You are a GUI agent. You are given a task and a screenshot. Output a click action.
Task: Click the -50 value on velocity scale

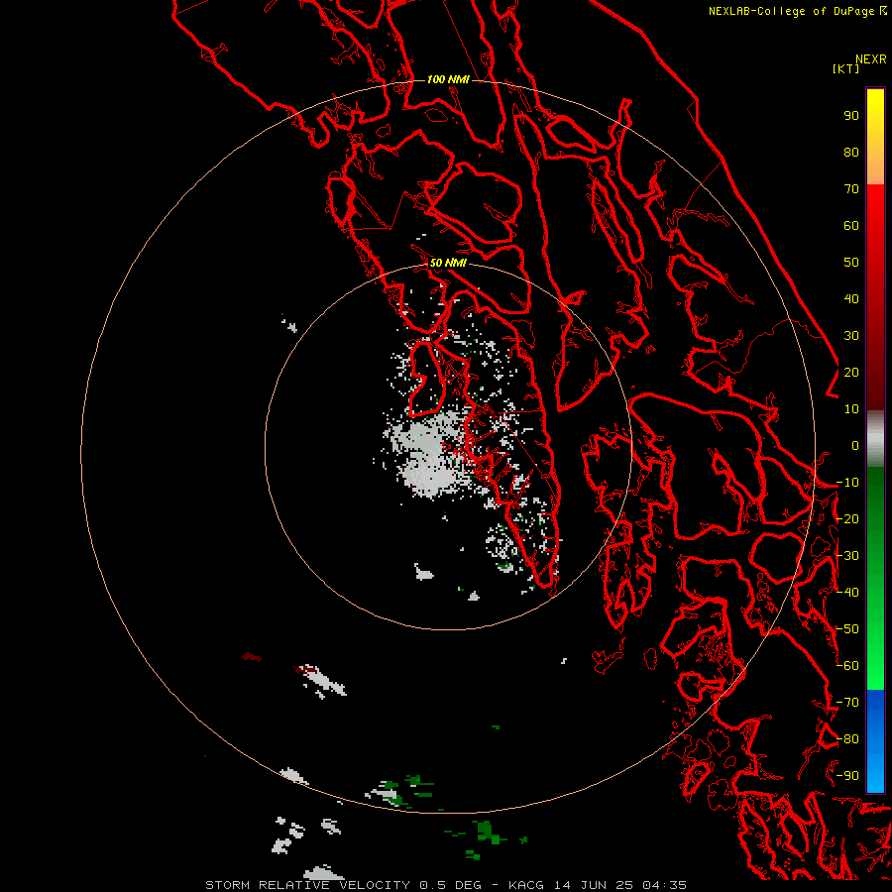[x=847, y=629]
